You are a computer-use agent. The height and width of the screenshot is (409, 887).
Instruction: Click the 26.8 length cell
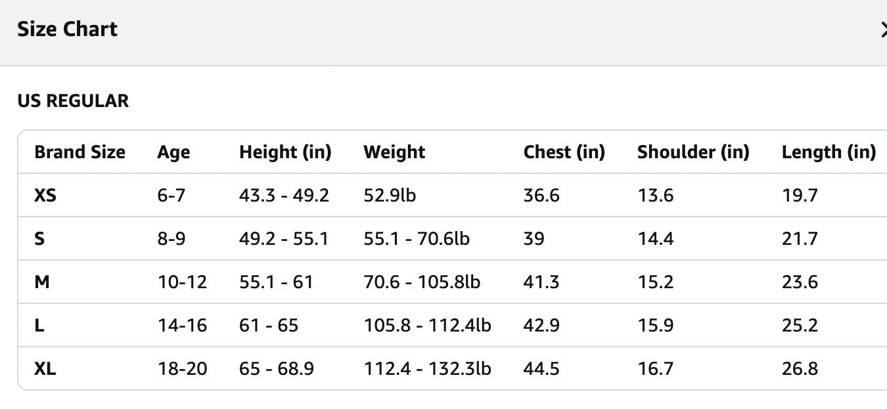click(x=800, y=368)
